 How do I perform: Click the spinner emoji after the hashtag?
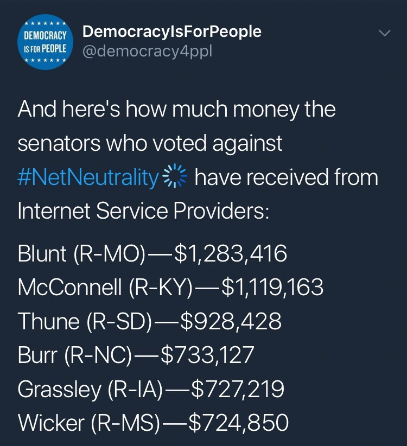pos(175,178)
